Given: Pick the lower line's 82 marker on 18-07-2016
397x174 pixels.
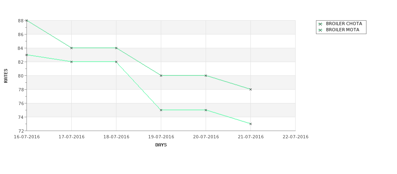Looking at the screenshot, I should [116, 62].
